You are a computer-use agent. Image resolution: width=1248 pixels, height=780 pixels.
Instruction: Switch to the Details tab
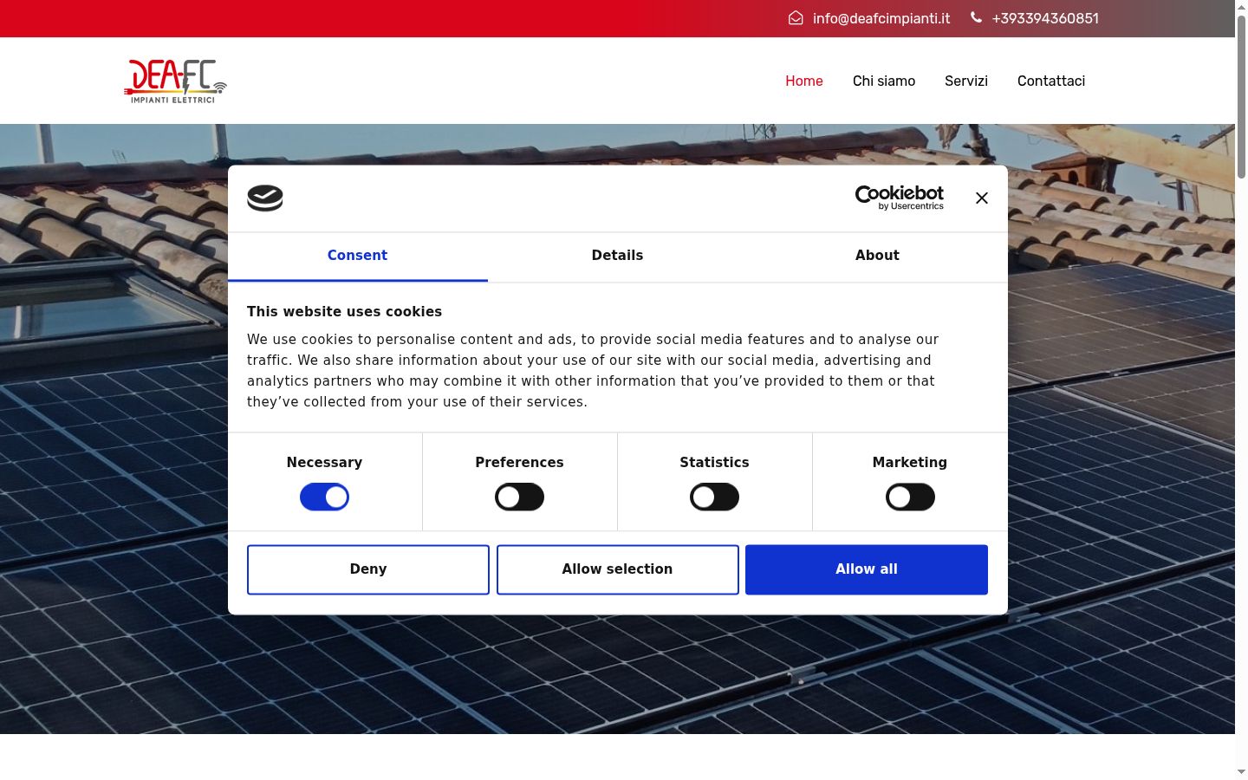pyautogui.click(x=617, y=256)
